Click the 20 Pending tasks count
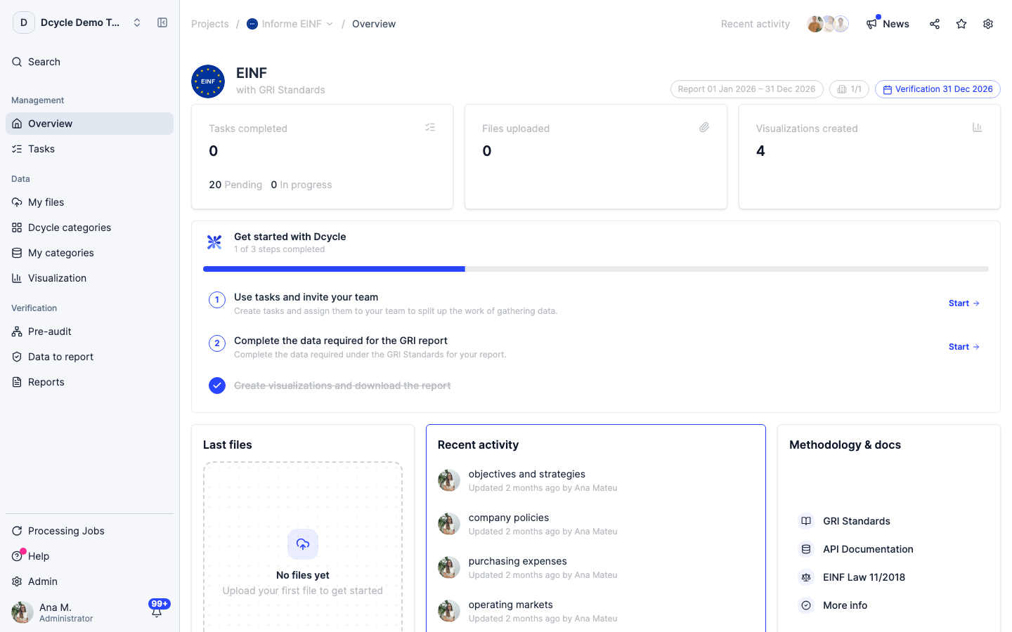This screenshot has height=632, width=1012. (235, 185)
